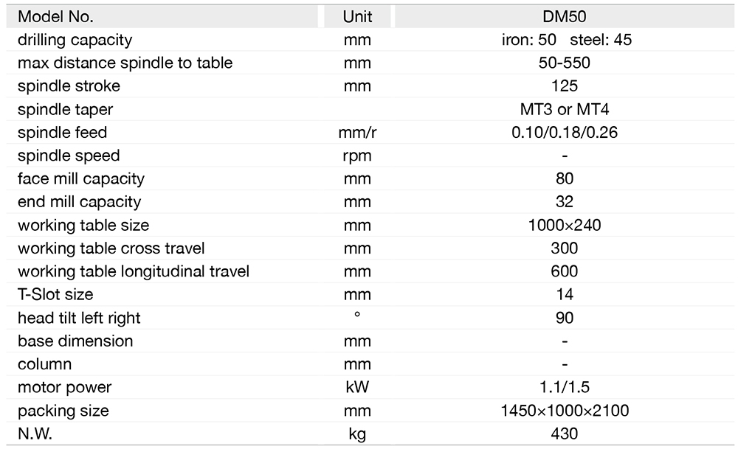
Task: Click the "iron: 50 steel: 45" value
Action: [x=564, y=40]
